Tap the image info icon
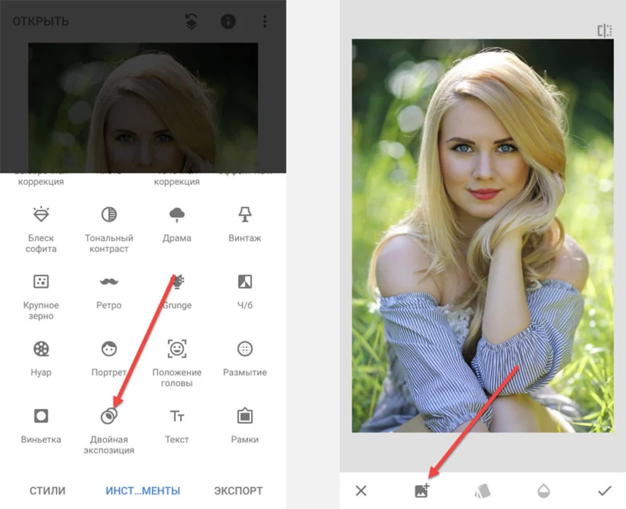The height and width of the screenshot is (509, 626). tap(228, 21)
